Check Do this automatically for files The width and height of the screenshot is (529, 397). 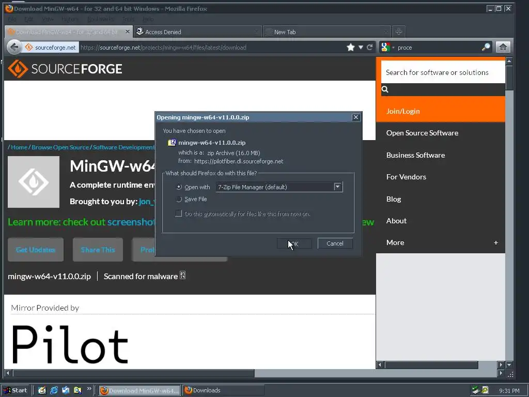coord(178,213)
